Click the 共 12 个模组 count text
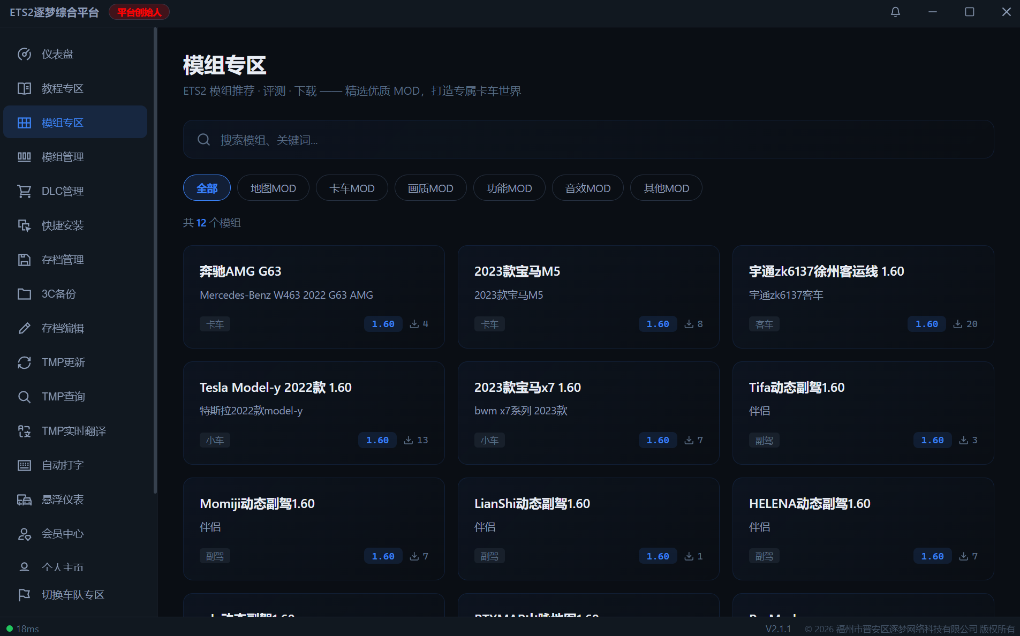This screenshot has width=1020, height=636. coord(212,223)
